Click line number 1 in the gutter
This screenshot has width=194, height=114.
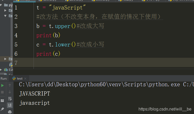16,8
